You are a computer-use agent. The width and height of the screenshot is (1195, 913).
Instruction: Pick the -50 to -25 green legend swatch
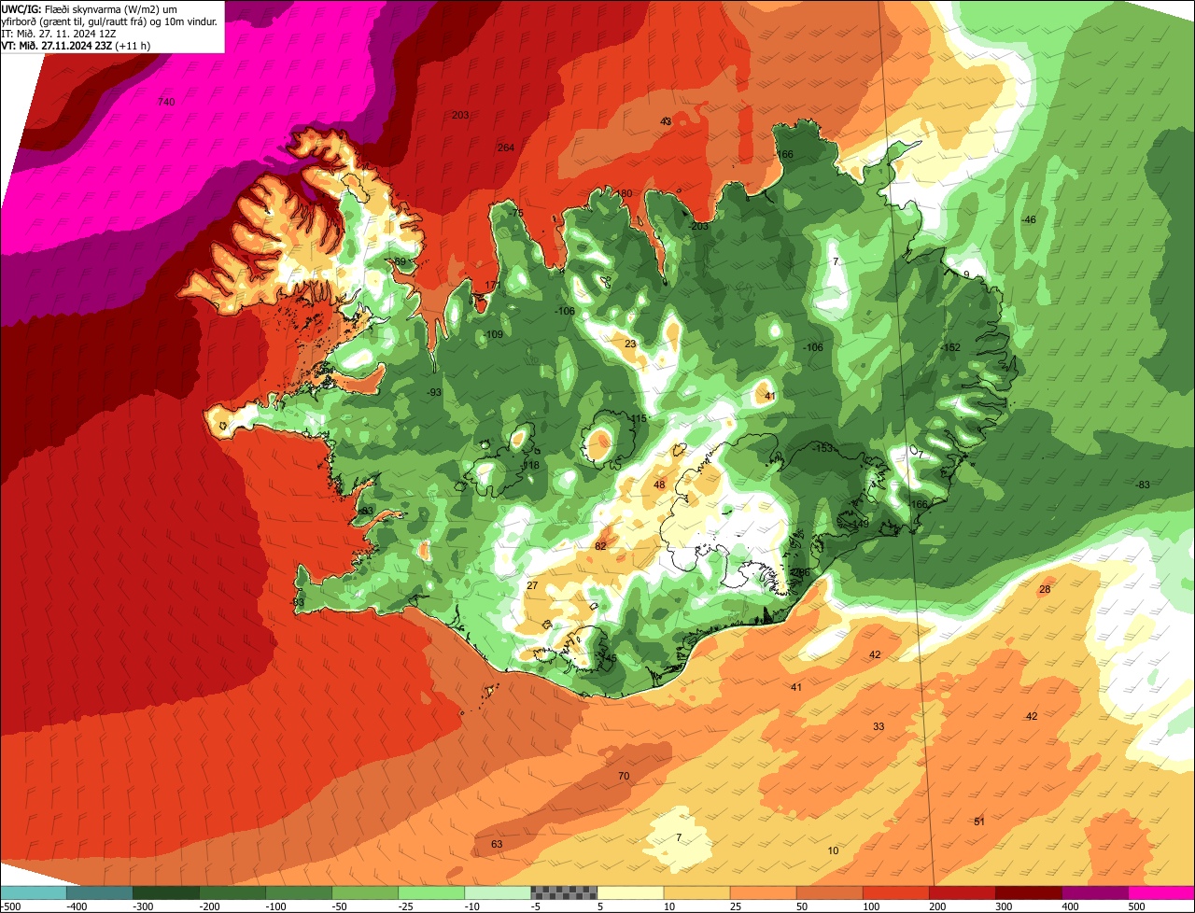pyautogui.click(x=365, y=892)
